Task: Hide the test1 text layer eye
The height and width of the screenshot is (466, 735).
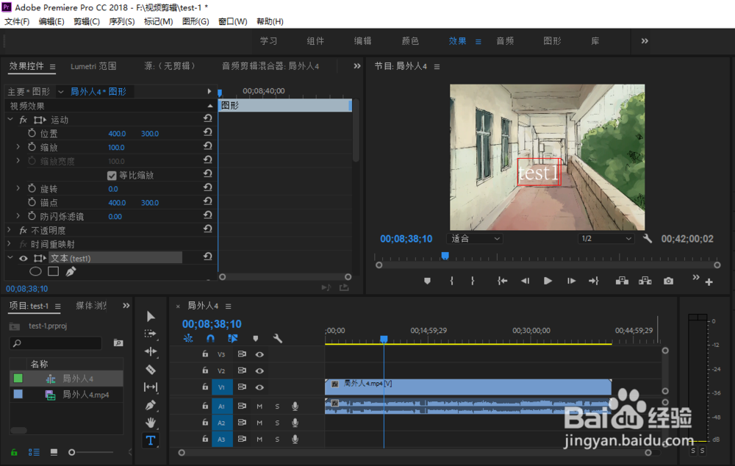Action: [23, 258]
